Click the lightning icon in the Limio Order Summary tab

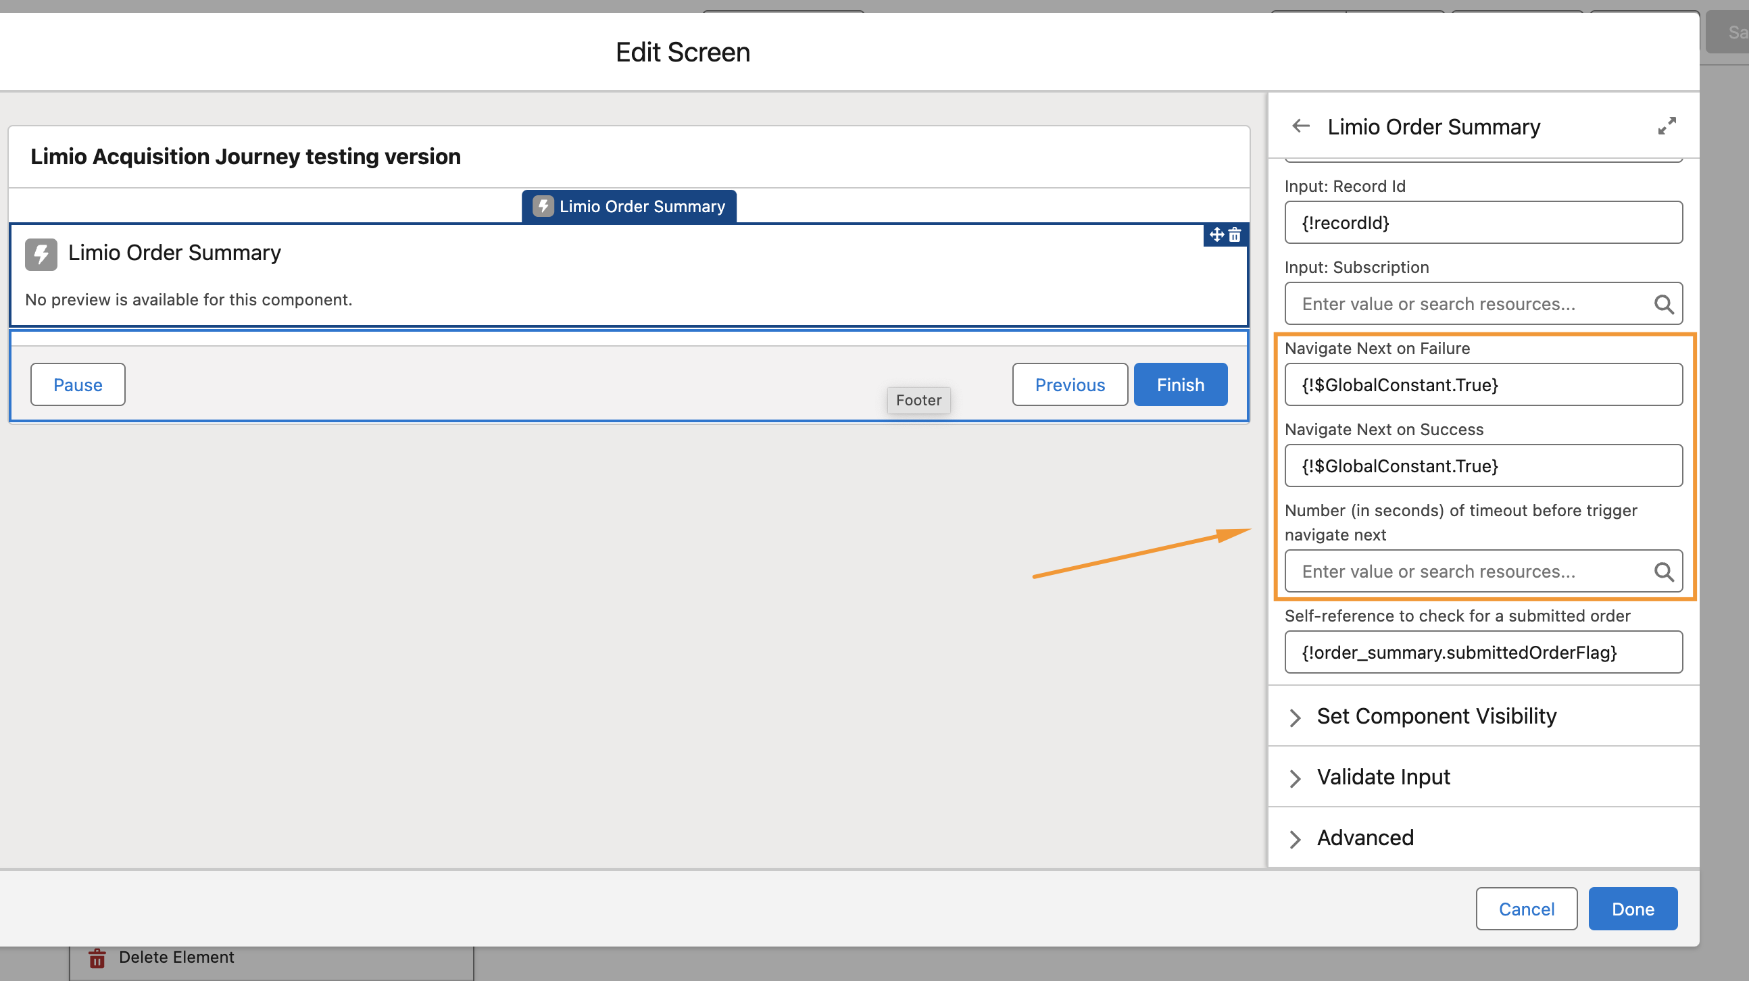543,206
